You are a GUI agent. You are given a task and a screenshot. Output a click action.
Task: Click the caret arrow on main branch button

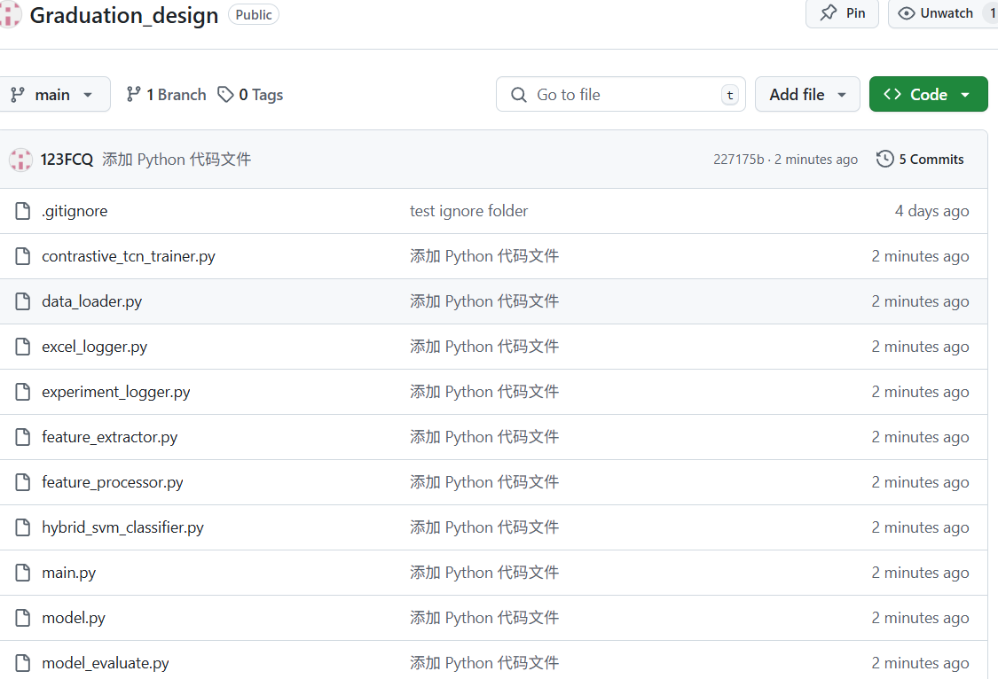pos(88,95)
